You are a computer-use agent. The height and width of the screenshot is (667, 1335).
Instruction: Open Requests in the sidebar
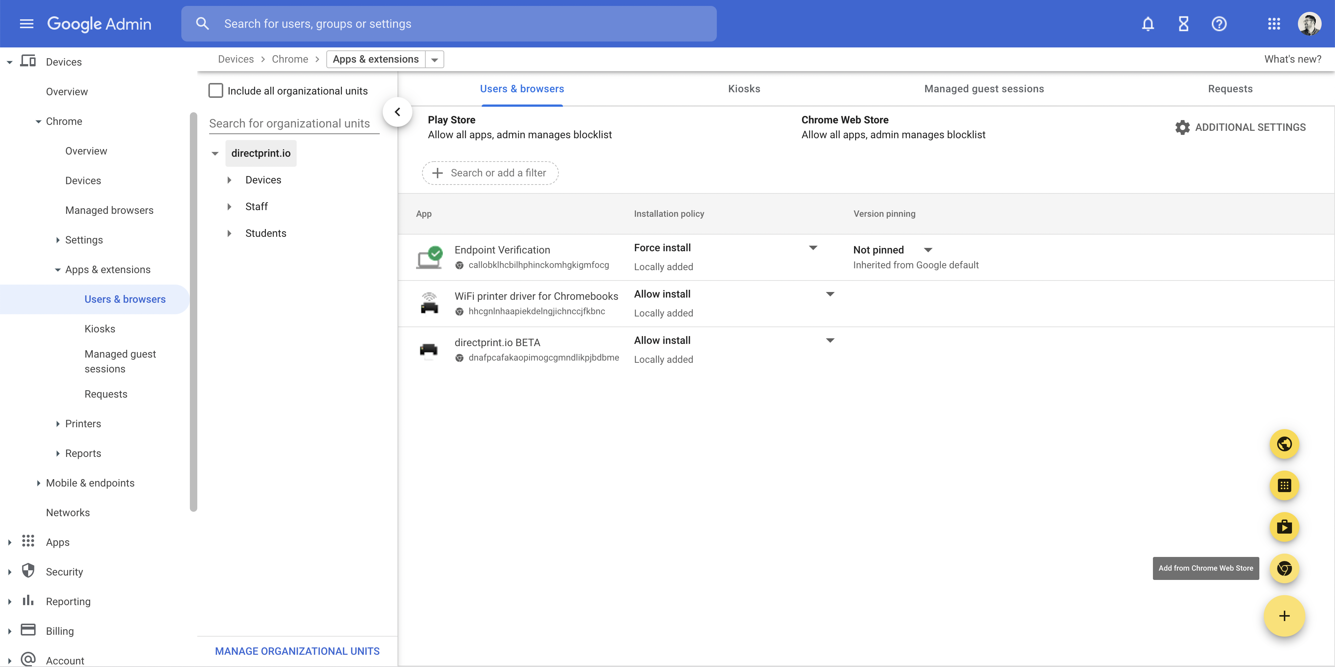[106, 394]
